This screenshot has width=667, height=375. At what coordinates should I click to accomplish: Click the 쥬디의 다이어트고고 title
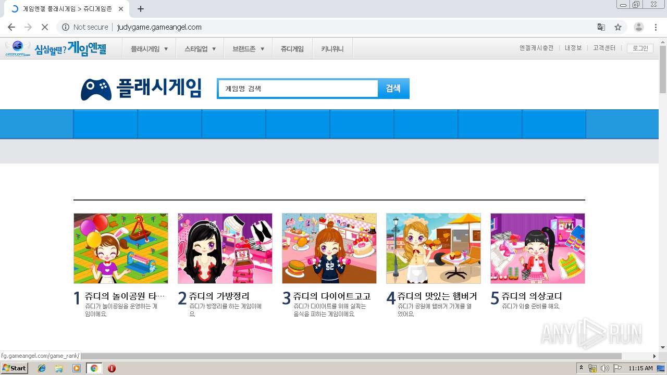click(332, 296)
